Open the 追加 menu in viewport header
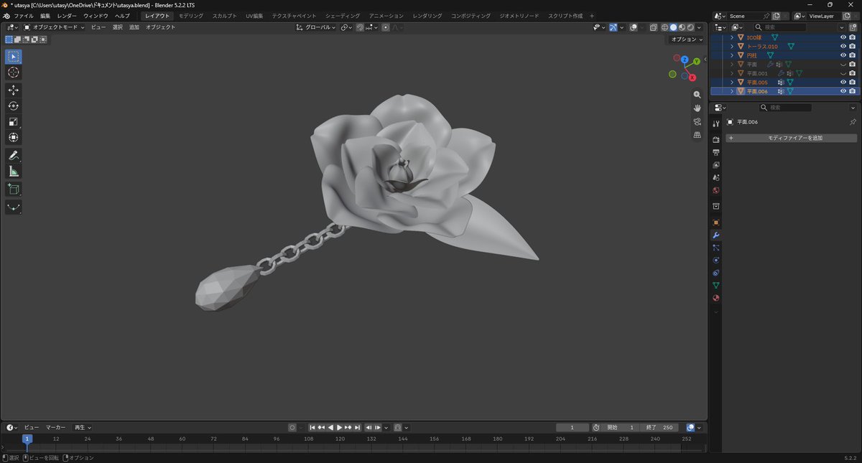Screen dimensions: 862x463 point(134,27)
